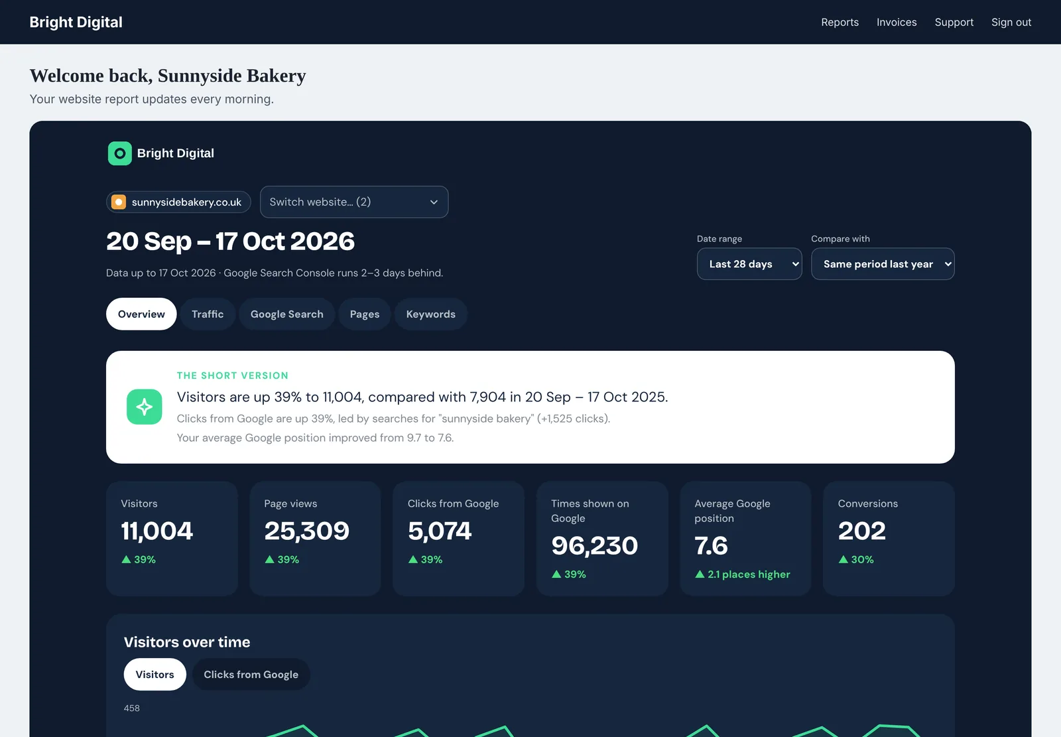
Task: Click the 'Visitors over time' heading
Action: pyautogui.click(x=187, y=642)
